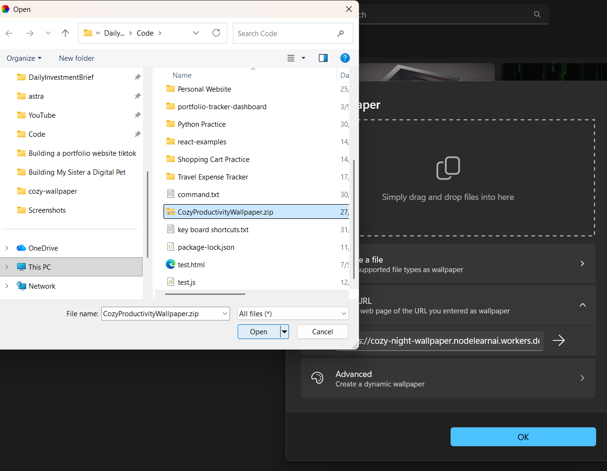Image resolution: width=607 pixels, height=471 pixels.
Task: Select Travel Expense Tracker folder
Action: pyautogui.click(x=213, y=177)
